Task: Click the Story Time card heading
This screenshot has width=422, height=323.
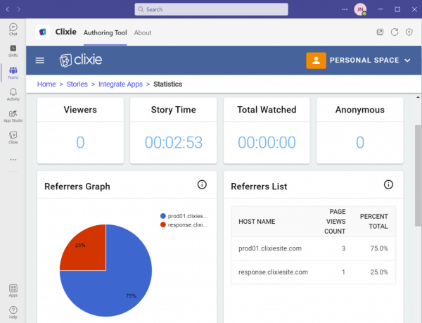Action: point(174,110)
